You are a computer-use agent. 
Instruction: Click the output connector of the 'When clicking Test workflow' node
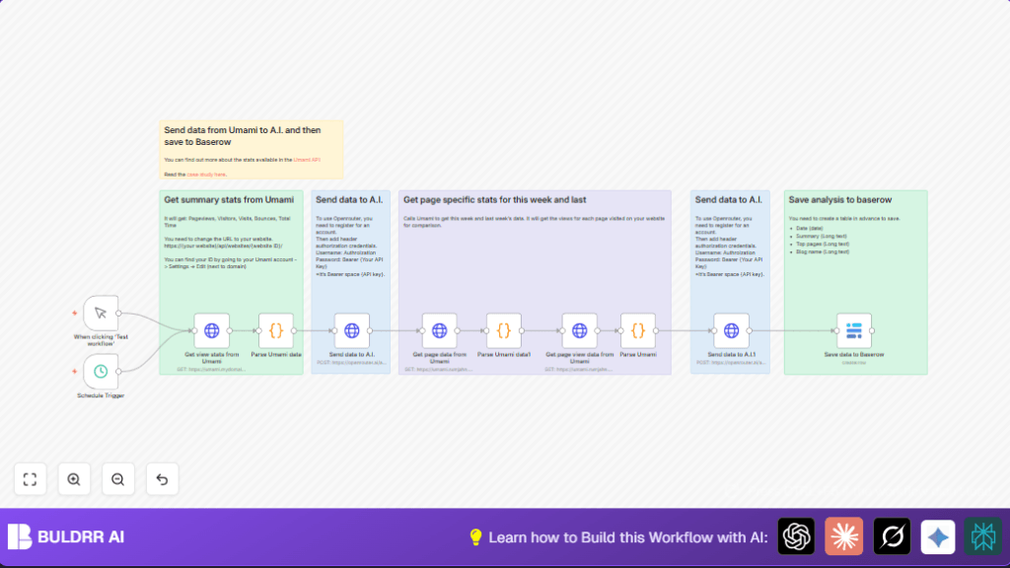coord(118,314)
